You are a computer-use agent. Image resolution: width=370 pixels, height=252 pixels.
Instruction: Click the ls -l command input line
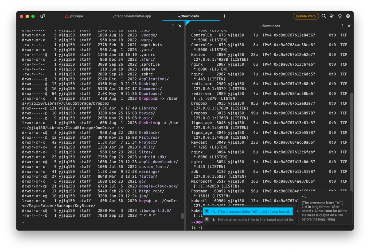pyautogui.click(x=197, y=227)
